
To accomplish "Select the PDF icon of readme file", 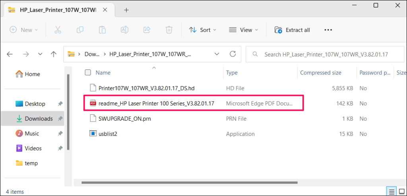I will coord(93,103).
